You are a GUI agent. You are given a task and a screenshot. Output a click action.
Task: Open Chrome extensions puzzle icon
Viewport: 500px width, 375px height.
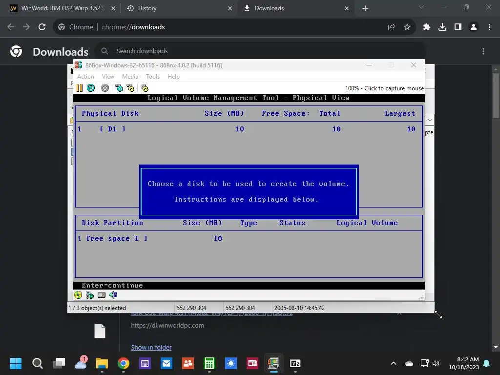pyautogui.click(x=427, y=27)
